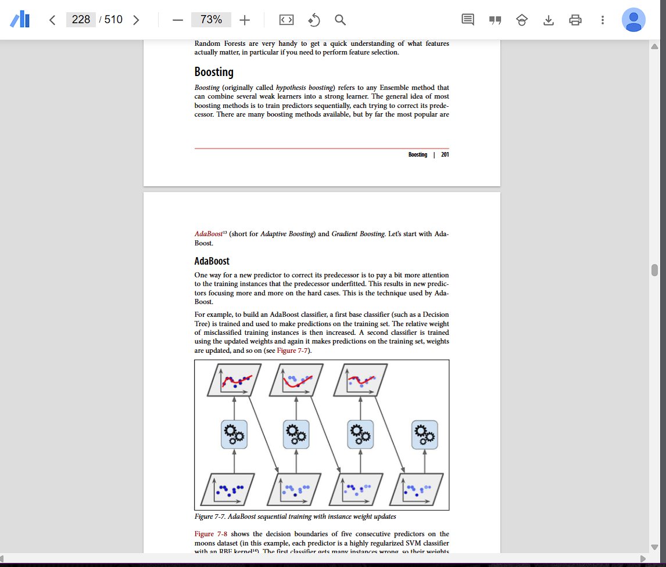
Task: Zoom out with the minus button
Action: tap(178, 20)
